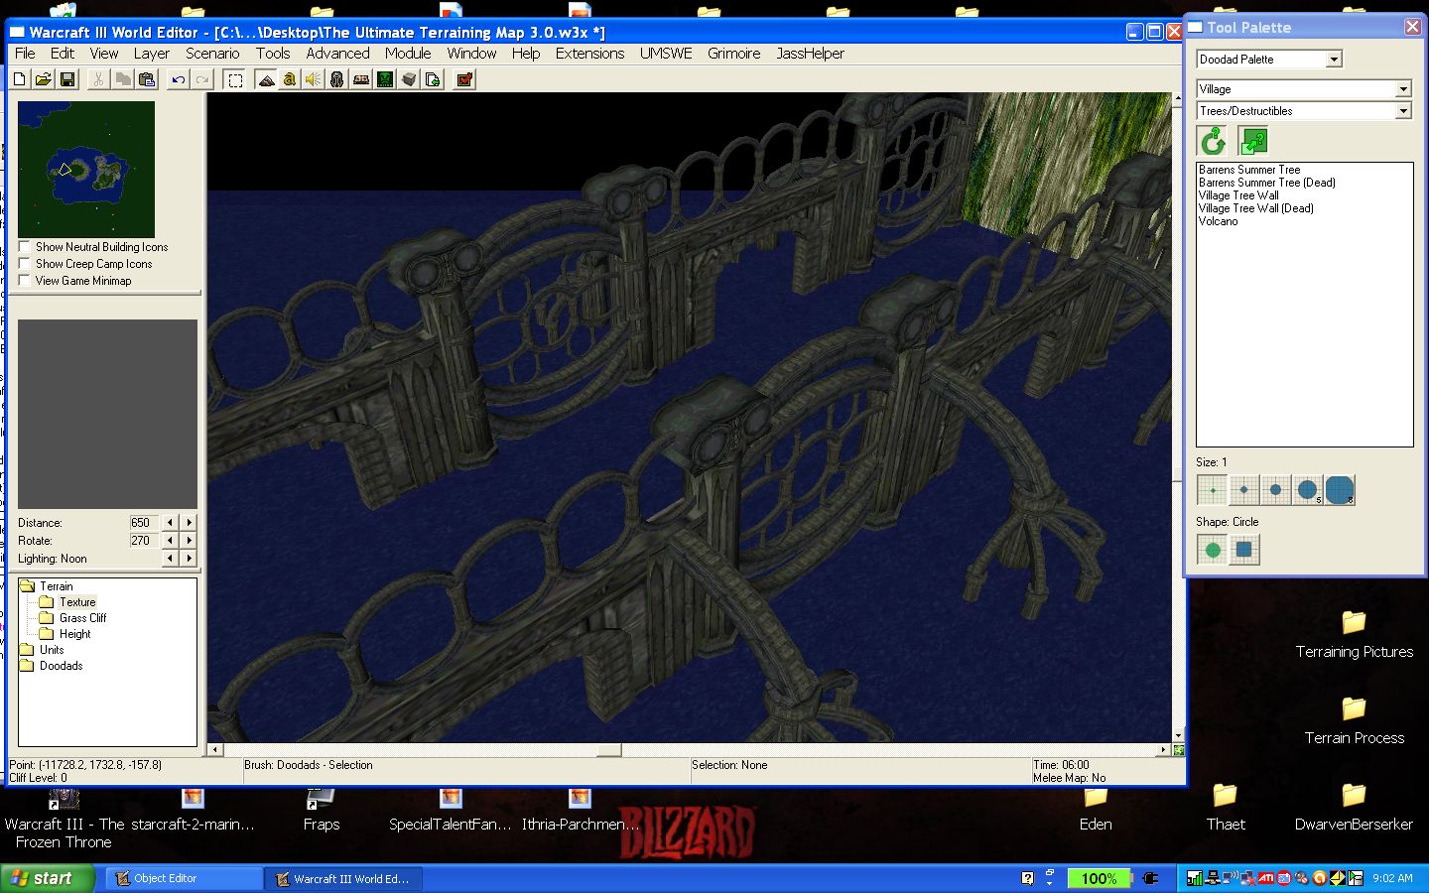Image resolution: width=1429 pixels, height=893 pixels.
Task: Select the Doodads tree folder
Action: pos(61,666)
